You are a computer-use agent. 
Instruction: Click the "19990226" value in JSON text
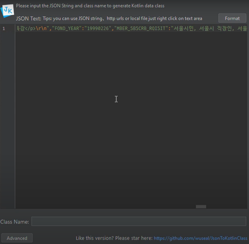click(x=98, y=28)
